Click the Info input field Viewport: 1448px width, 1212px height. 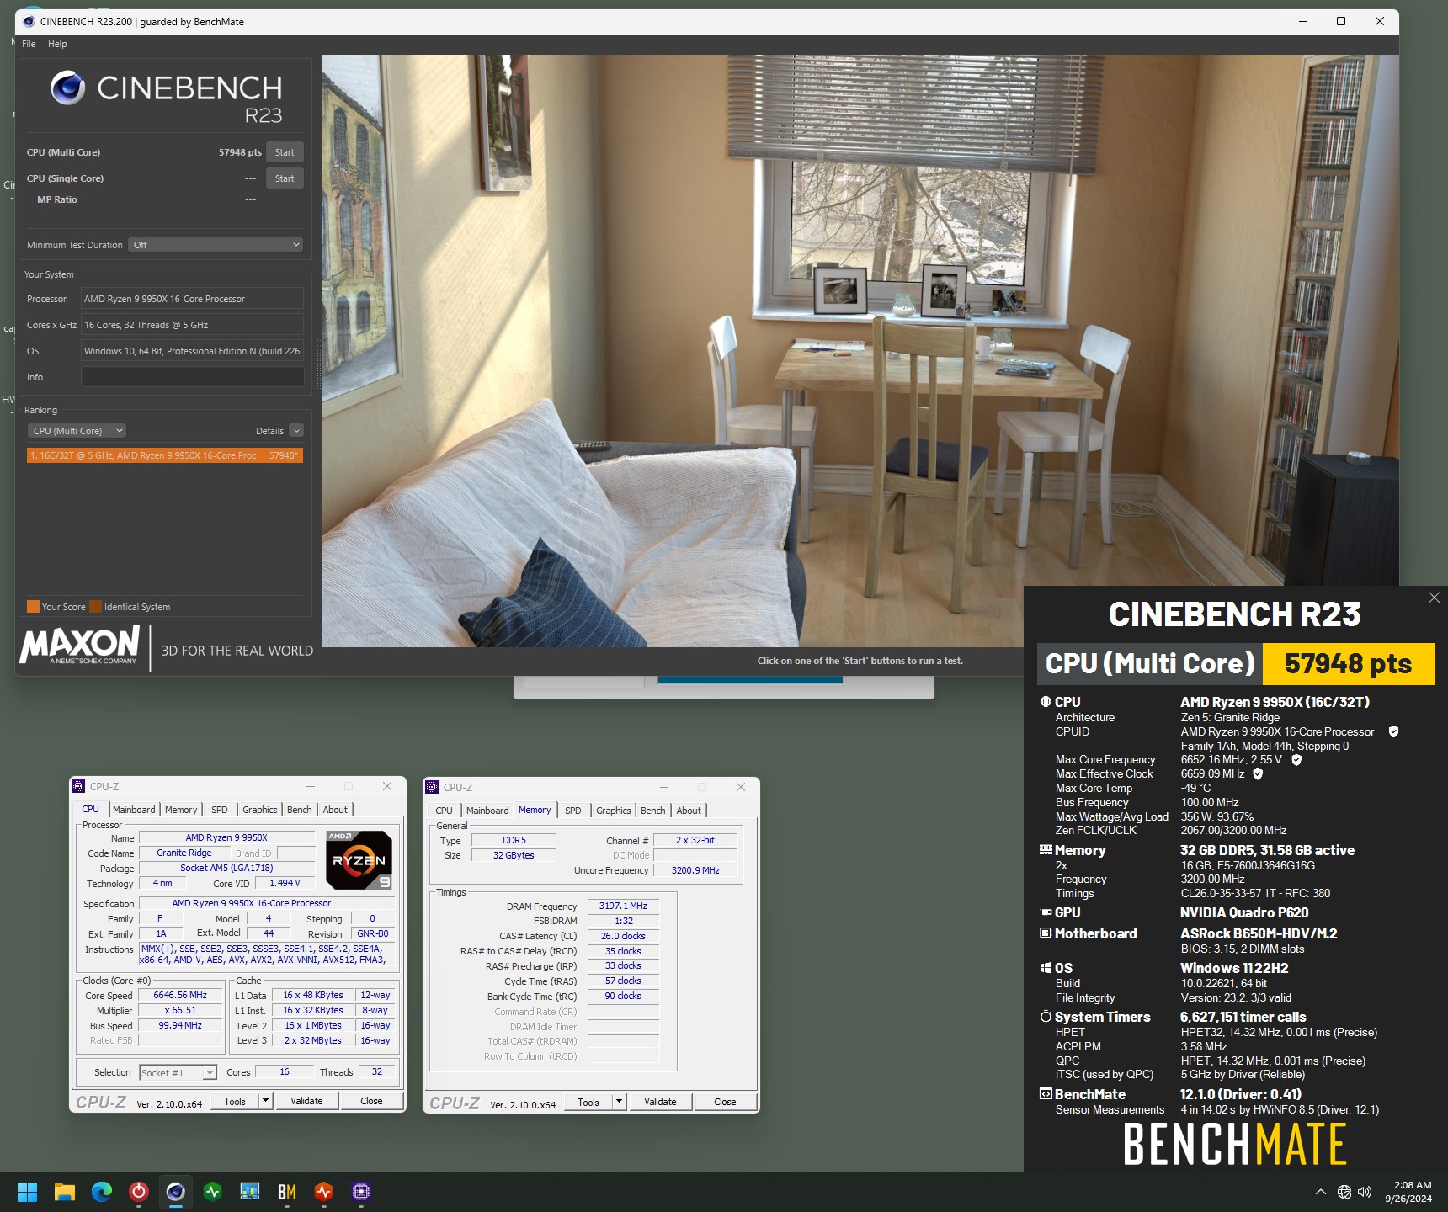(x=192, y=377)
